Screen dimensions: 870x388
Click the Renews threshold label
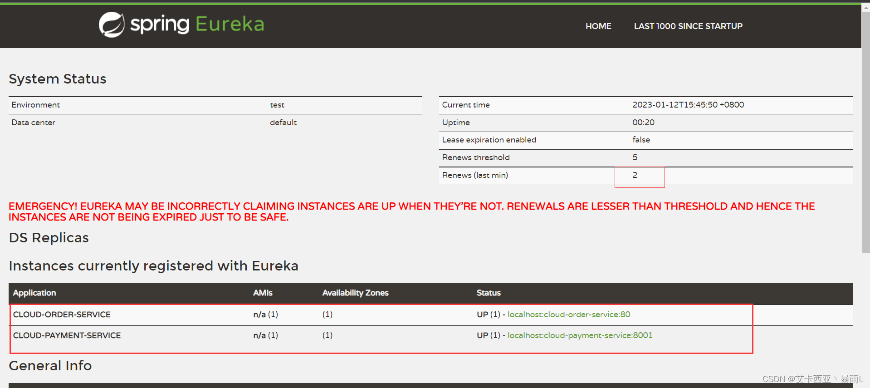tap(476, 157)
